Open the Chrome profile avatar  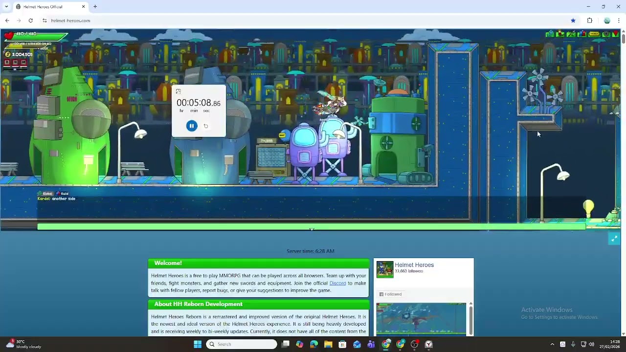click(x=607, y=21)
